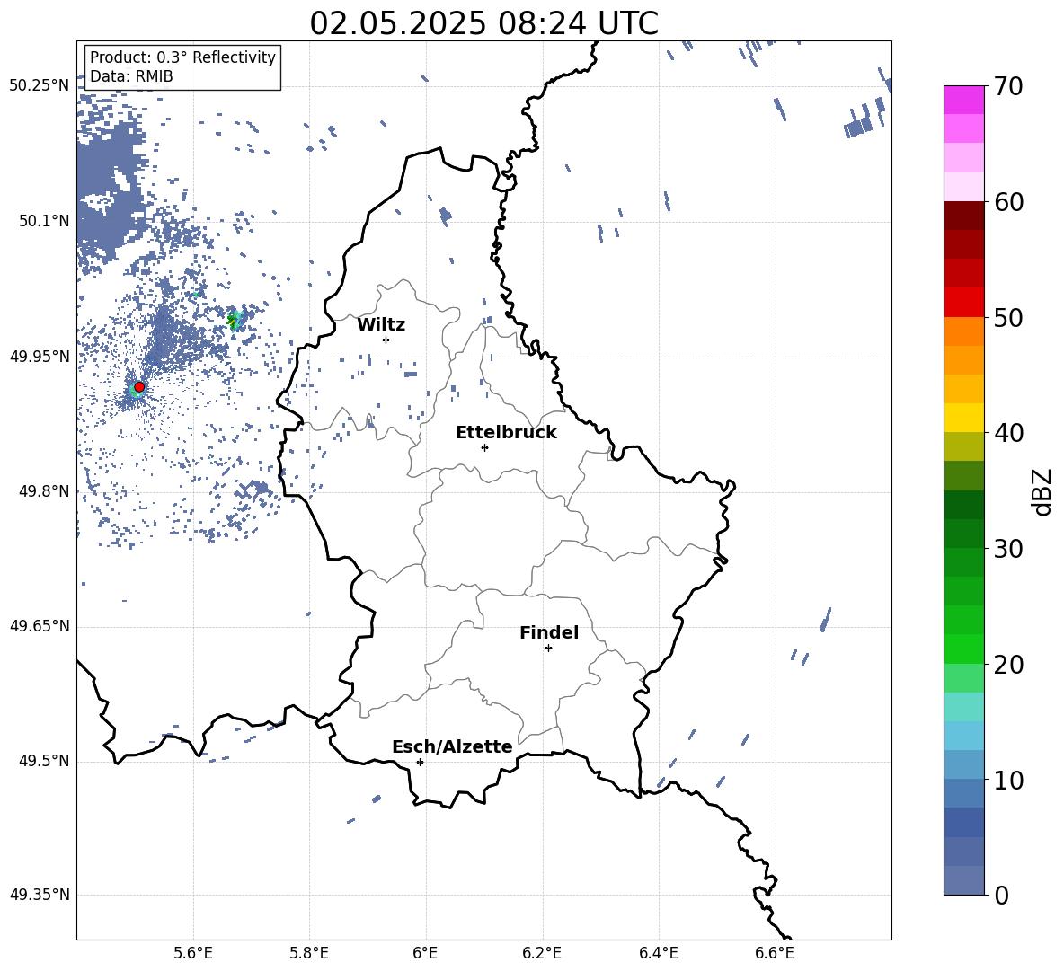Click the red radar location dot
1064x971 pixels.
click(x=139, y=386)
